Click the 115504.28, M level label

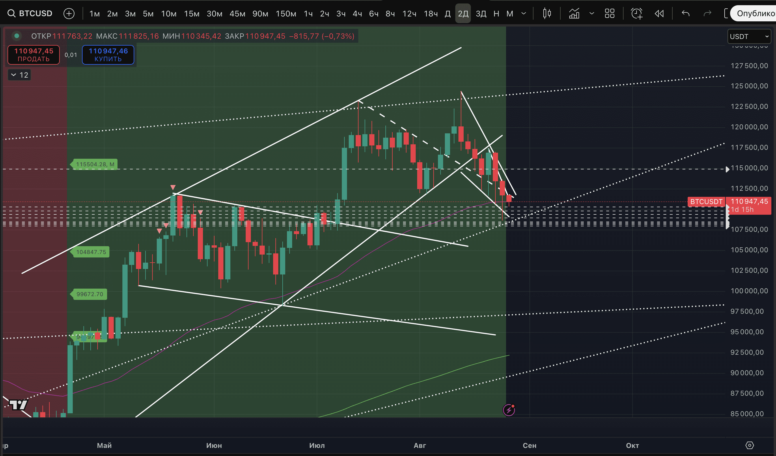coord(94,164)
